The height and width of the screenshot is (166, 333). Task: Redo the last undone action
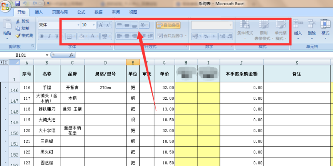tap(35, 3)
